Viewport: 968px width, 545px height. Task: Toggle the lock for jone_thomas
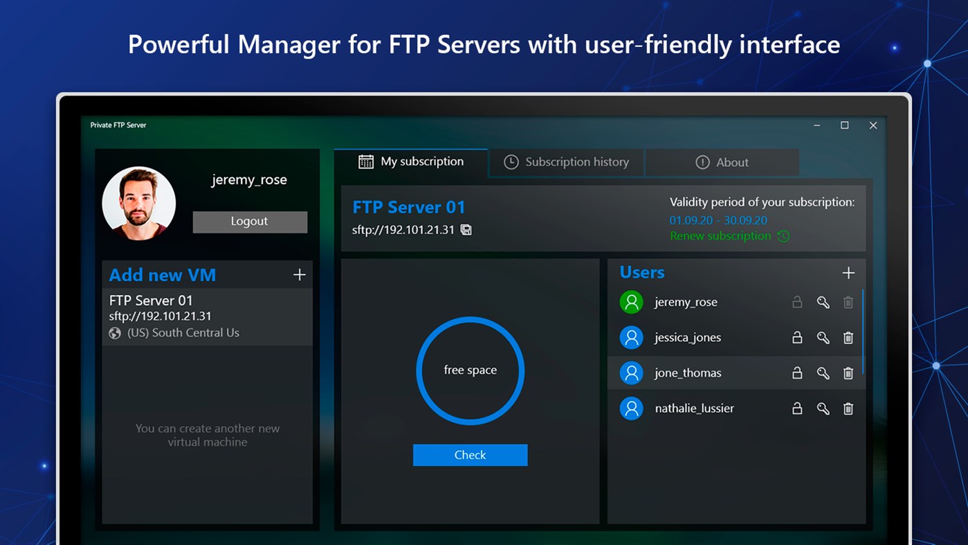[797, 373]
